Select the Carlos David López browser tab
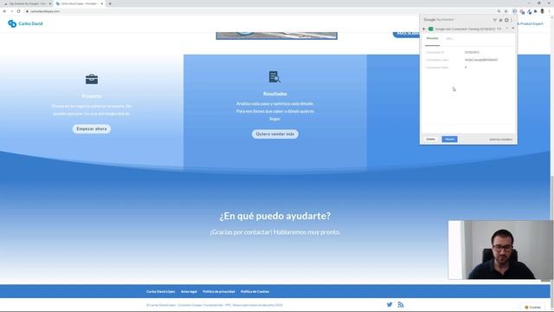554x312 pixels. 79,3
